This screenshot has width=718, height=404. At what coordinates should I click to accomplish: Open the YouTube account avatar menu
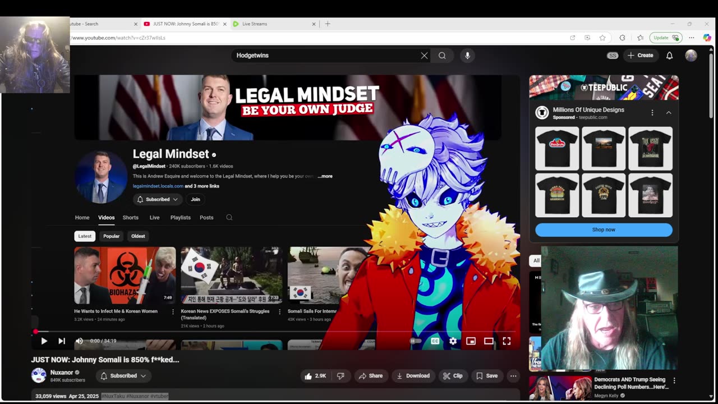click(691, 56)
